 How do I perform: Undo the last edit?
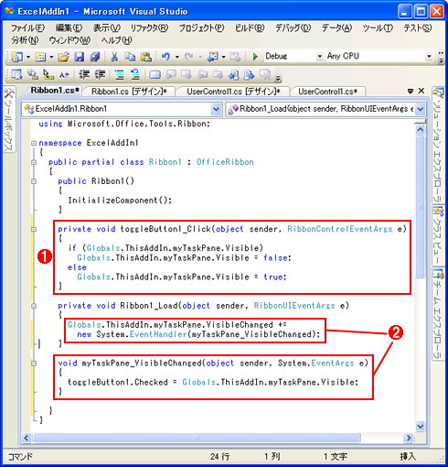pos(165,57)
